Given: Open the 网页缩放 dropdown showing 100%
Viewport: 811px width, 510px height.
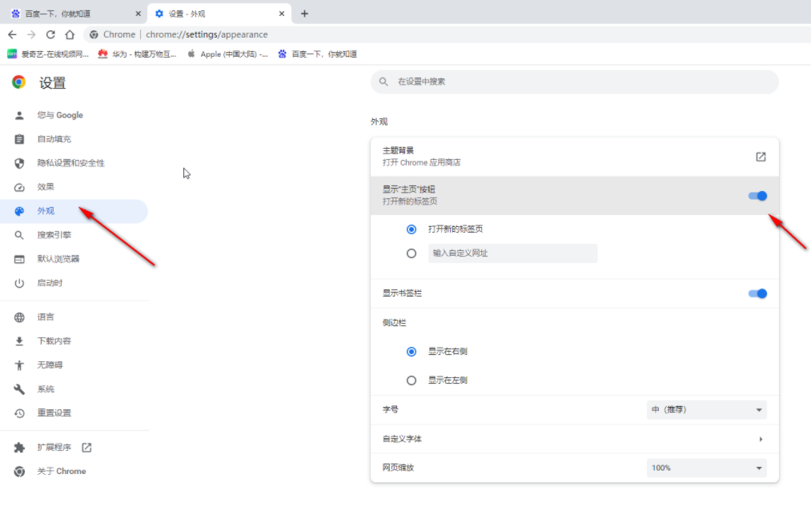Looking at the screenshot, I should pos(705,468).
